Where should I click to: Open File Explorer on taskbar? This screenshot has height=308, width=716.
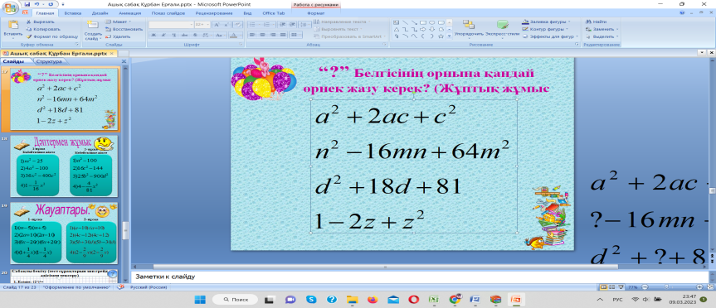point(352,299)
